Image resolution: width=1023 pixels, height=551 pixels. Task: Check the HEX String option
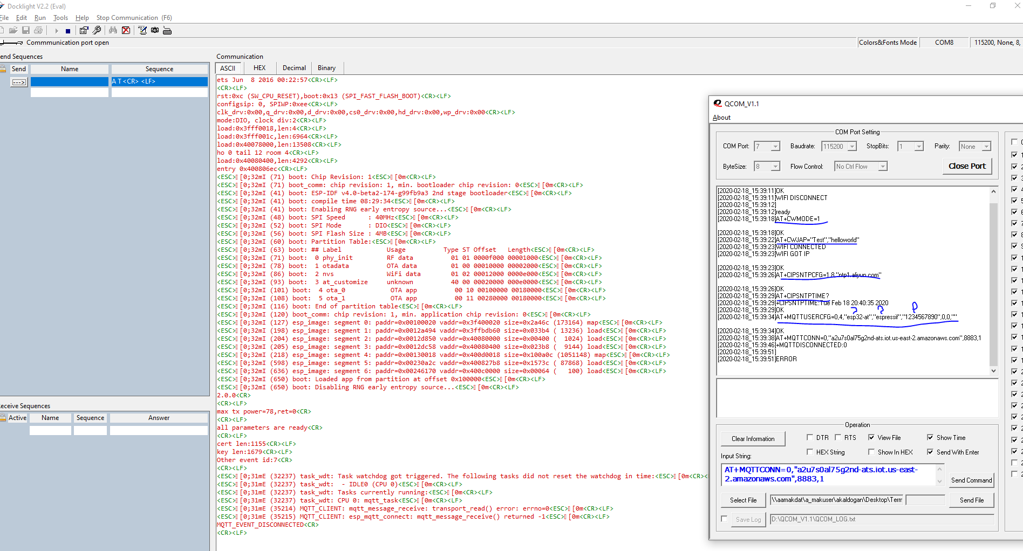click(x=810, y=452)
